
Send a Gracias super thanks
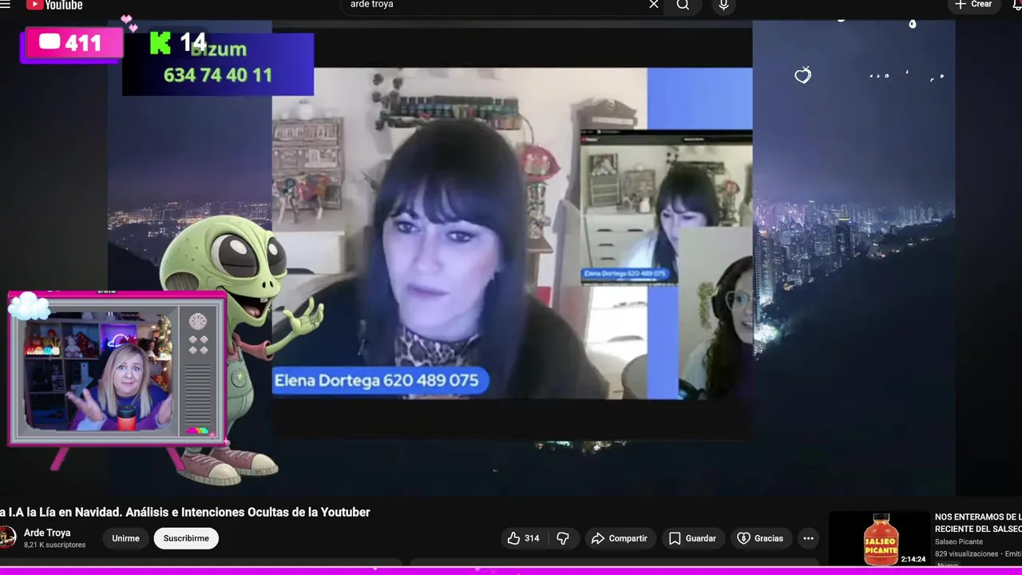tap(760, 538)
